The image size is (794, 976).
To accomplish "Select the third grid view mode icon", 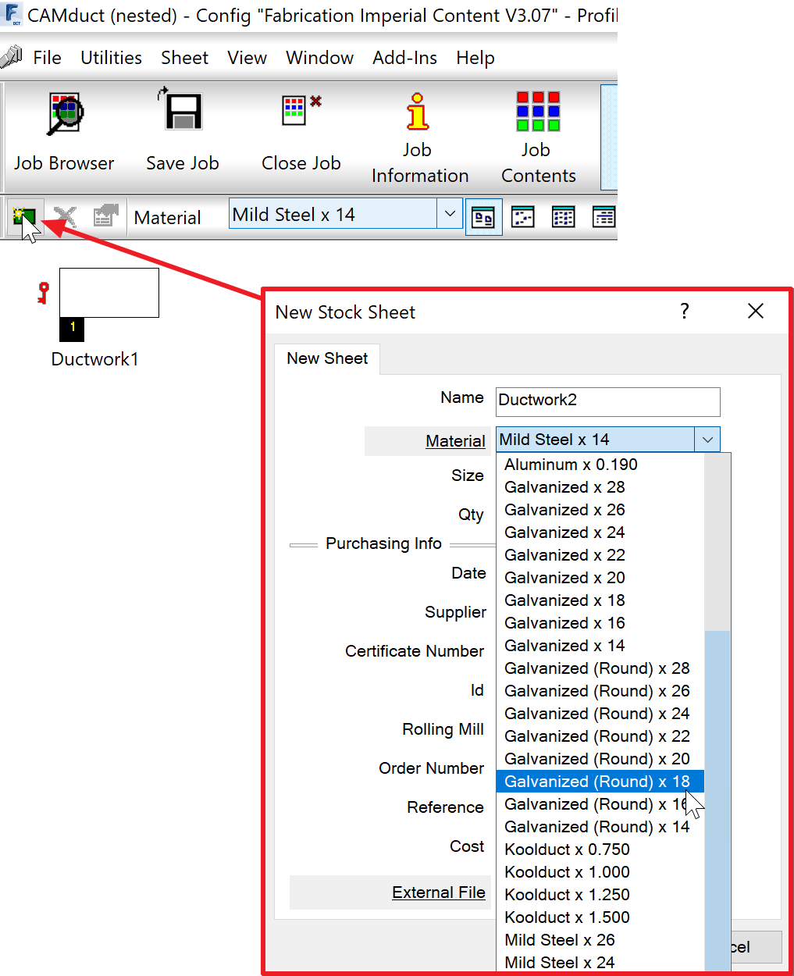I will [563, 217].
